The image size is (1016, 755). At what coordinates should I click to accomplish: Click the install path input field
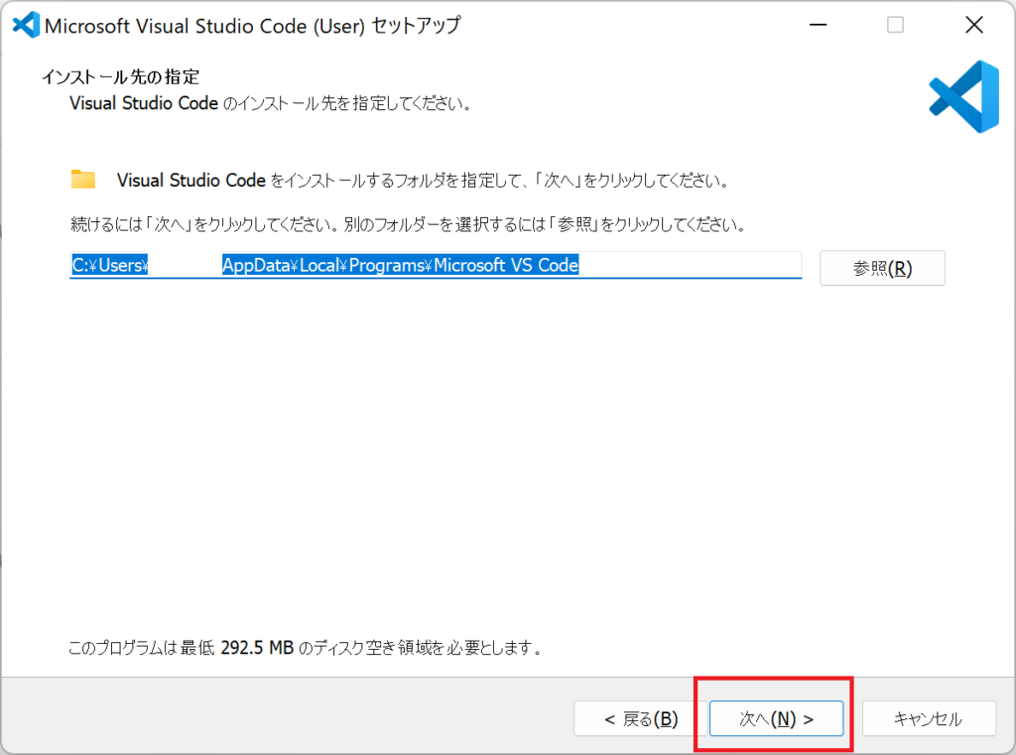[x=436, y=265]
